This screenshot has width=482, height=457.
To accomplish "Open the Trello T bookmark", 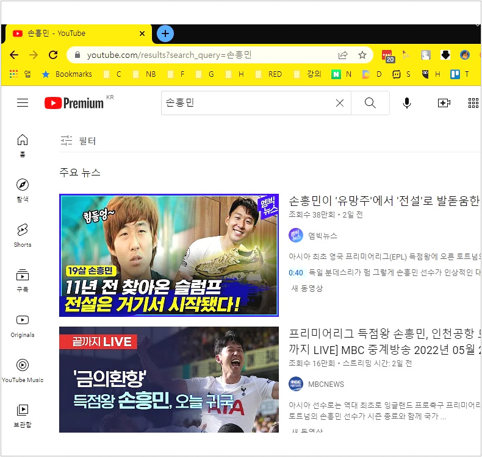I will point(459,74).
